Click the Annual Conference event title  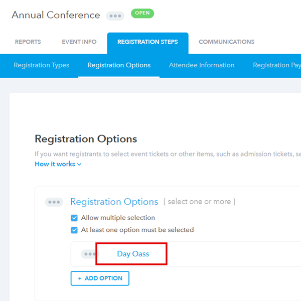(56, 15)
